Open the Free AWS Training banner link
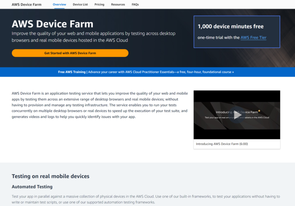Viewport: 295px width, 206px height. pyautogui.click(x=146, y=72)
